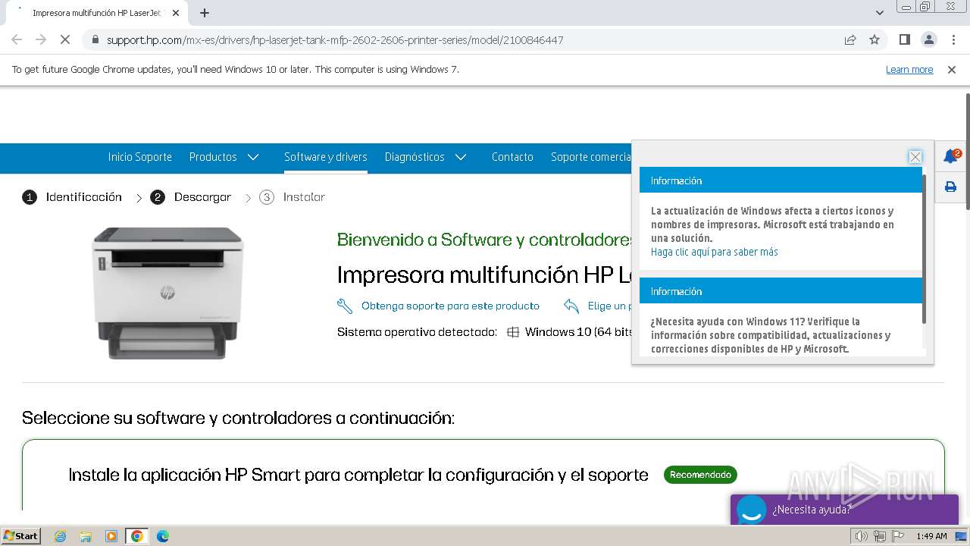Click the notification bell icon

pos(950,156)
